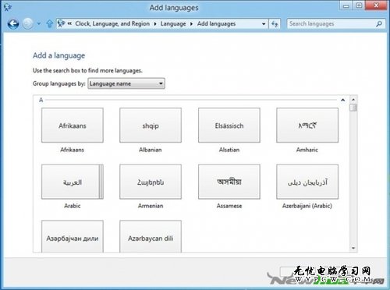Click the Forward navigation arrow
This screenshot has height=290, width=390.
(27, 24)
